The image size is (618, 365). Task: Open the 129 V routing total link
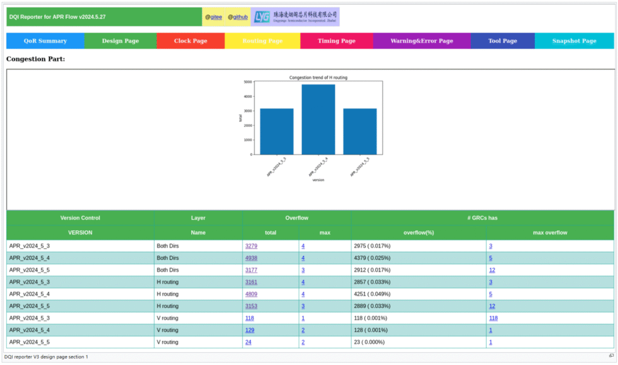tap(249, 330)
